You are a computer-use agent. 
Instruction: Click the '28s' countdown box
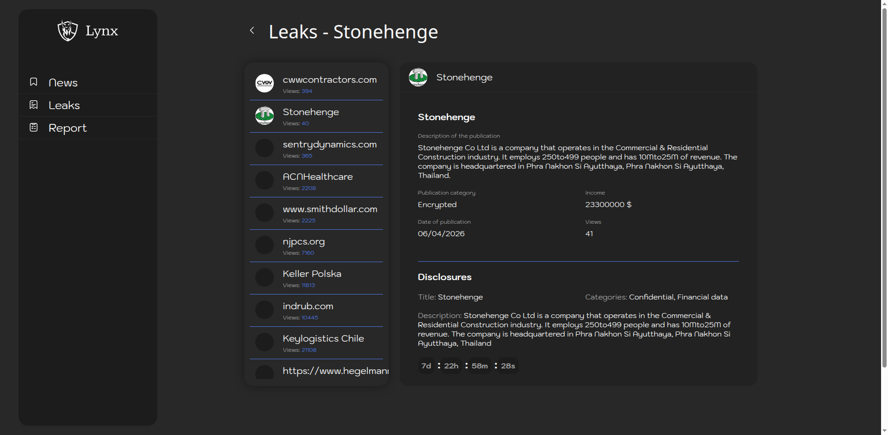pyautogui.click(x=508, y=366)
